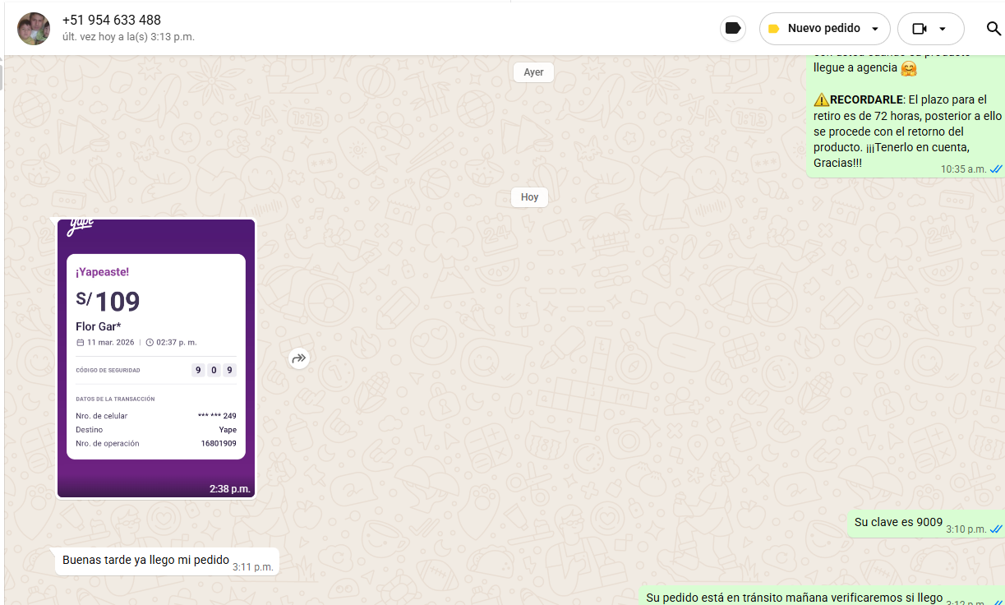Image resolution: width=1005 pixels, height=605 pixels.
Task: Click the 'Hoy' date separator
Action: click(x=529, y=197)
